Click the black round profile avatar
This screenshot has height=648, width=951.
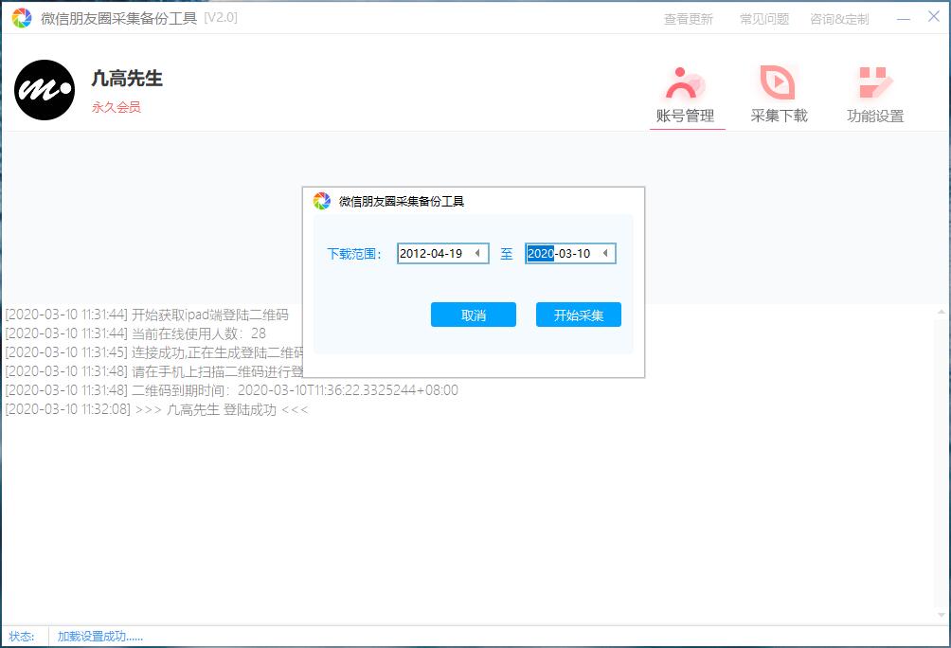coord(45,90)
